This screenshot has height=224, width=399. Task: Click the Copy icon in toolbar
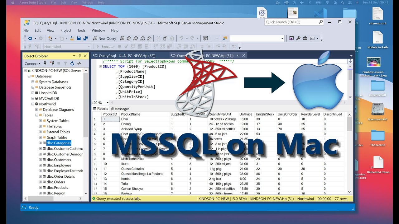[x=165, y=38]
